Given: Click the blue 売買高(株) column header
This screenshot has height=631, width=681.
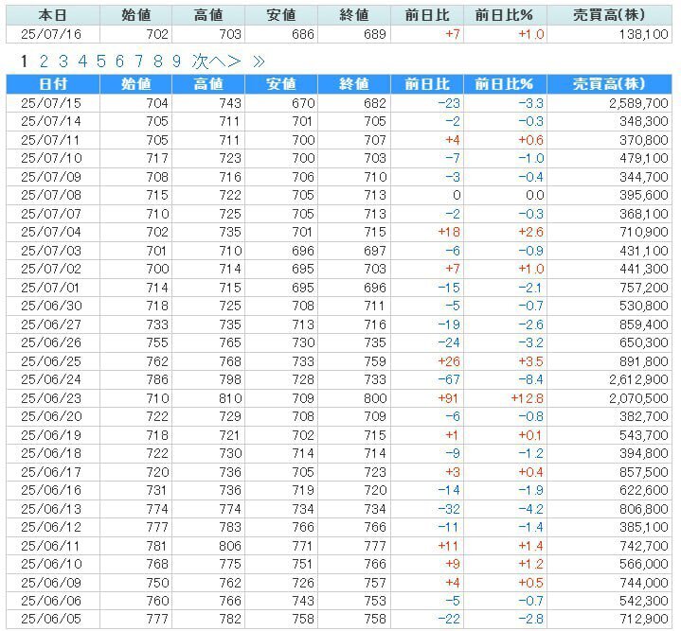Looking at the screenshot, I should 609,84.
